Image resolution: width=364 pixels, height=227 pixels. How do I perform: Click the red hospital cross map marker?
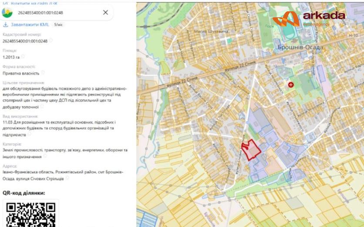click(x=291, y=85)
